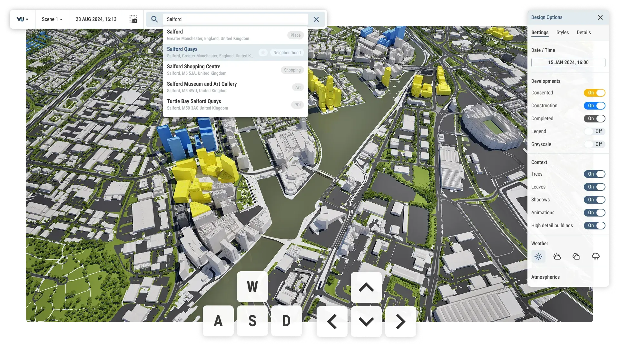Viewport: 619px width, 348px height.
Task: Select rainy weather icon
Action: pos(596,256)
